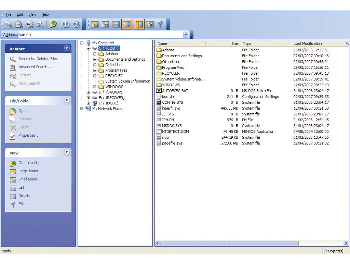Toggle the deleted-files folder icon in toolbar
Screen dimensions: 350x263
click(x=150, y=24)
